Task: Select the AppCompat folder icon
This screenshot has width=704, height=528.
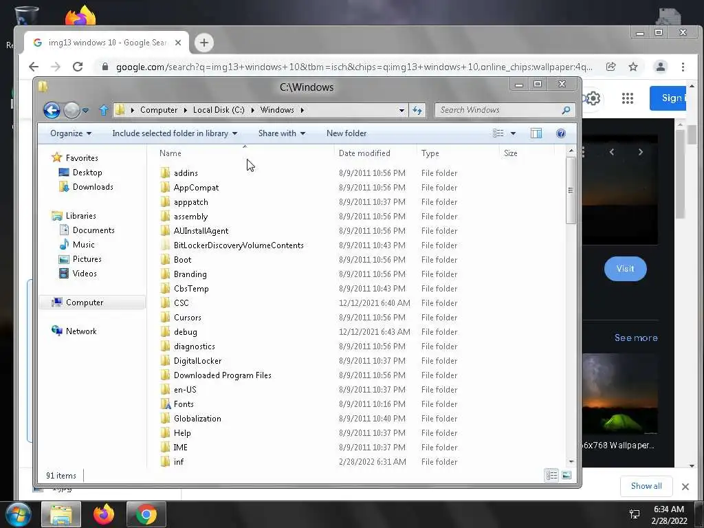Action: (165, 187)
